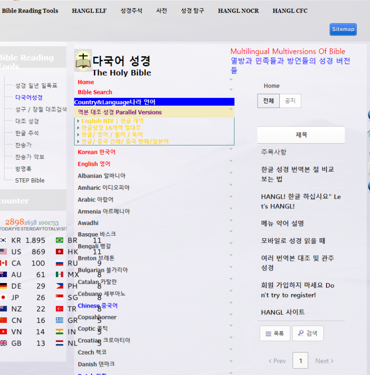Open the 성경주석 menu
Screen dimensions: 370x375
[x=131, y=11]
